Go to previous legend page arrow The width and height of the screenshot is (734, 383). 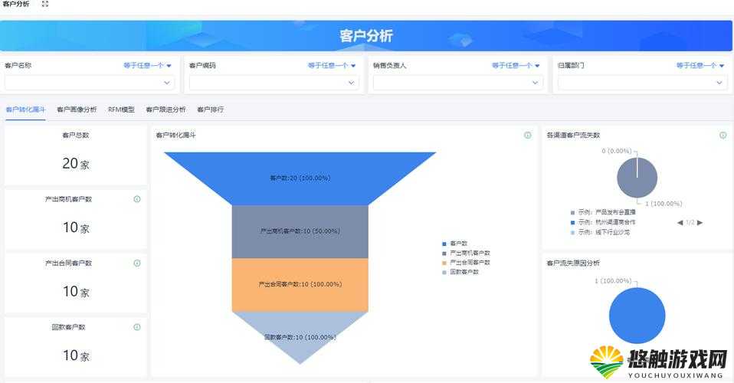(x=680, y=222)
